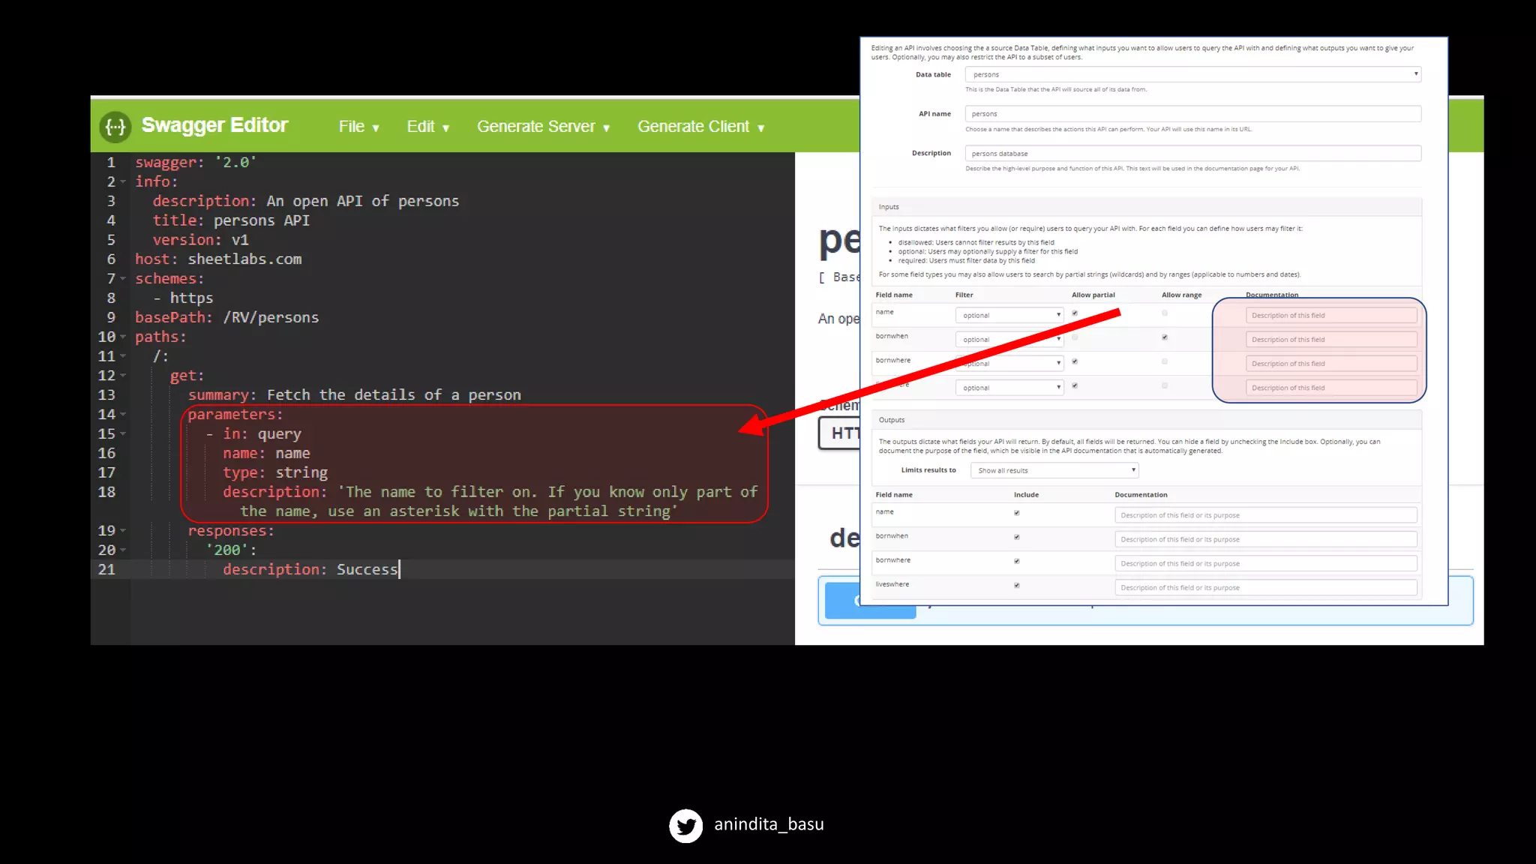The width and height of the screenshot is (1536, 864).
Task: Collapse the info block fold arrow on line 2
Action: 123,182
